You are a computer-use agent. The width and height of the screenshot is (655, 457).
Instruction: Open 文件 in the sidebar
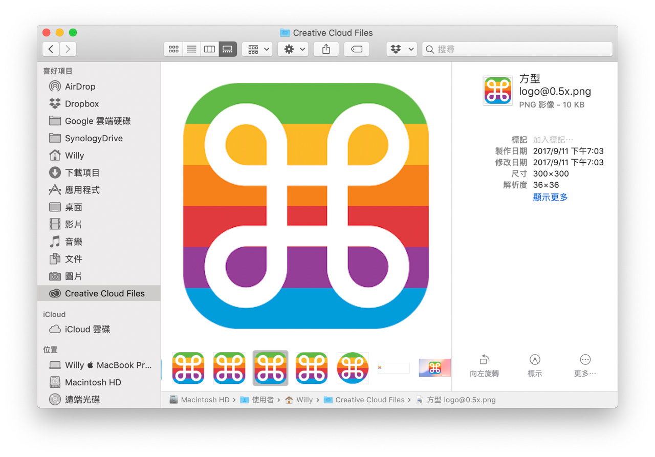pyautogui.click(x=99, y=259)
